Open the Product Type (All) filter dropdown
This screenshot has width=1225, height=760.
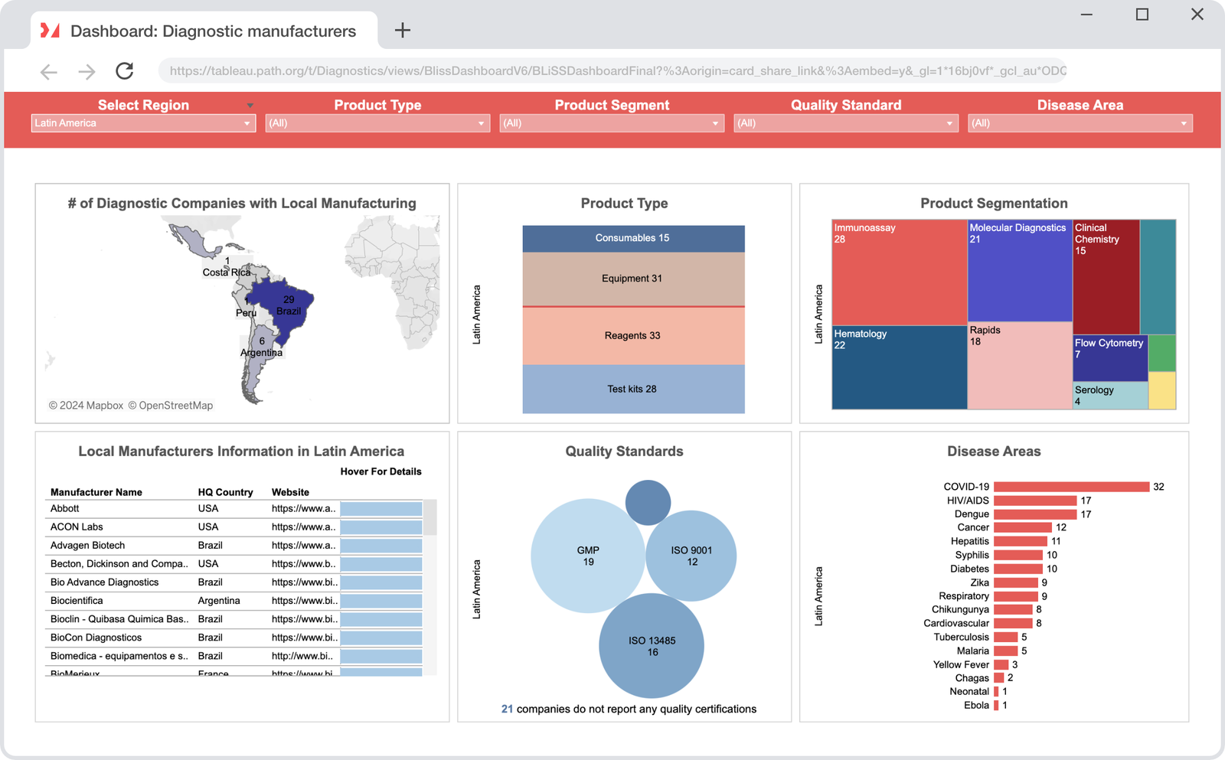(482, 122)
